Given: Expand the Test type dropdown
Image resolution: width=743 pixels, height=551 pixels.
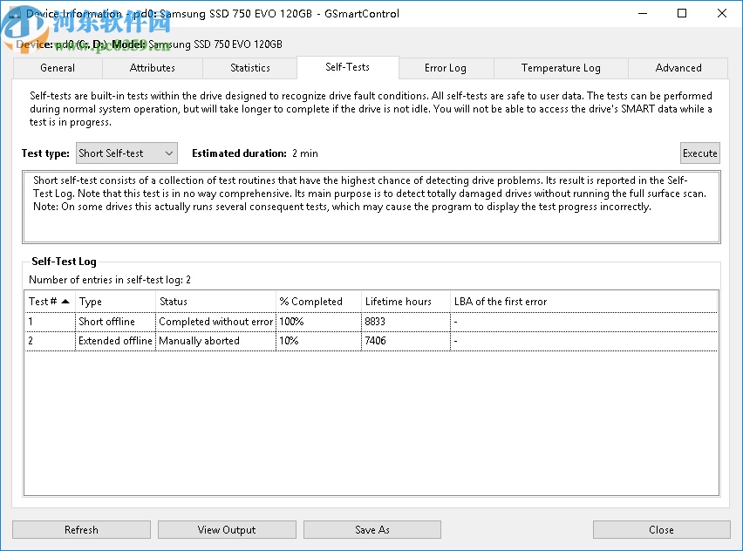Looking at the screenshot, I should pos(126,153).
